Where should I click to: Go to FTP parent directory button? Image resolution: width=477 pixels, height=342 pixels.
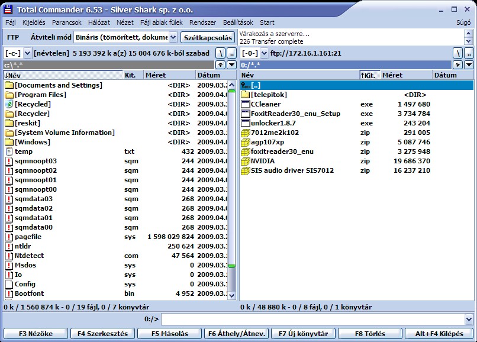469,53
